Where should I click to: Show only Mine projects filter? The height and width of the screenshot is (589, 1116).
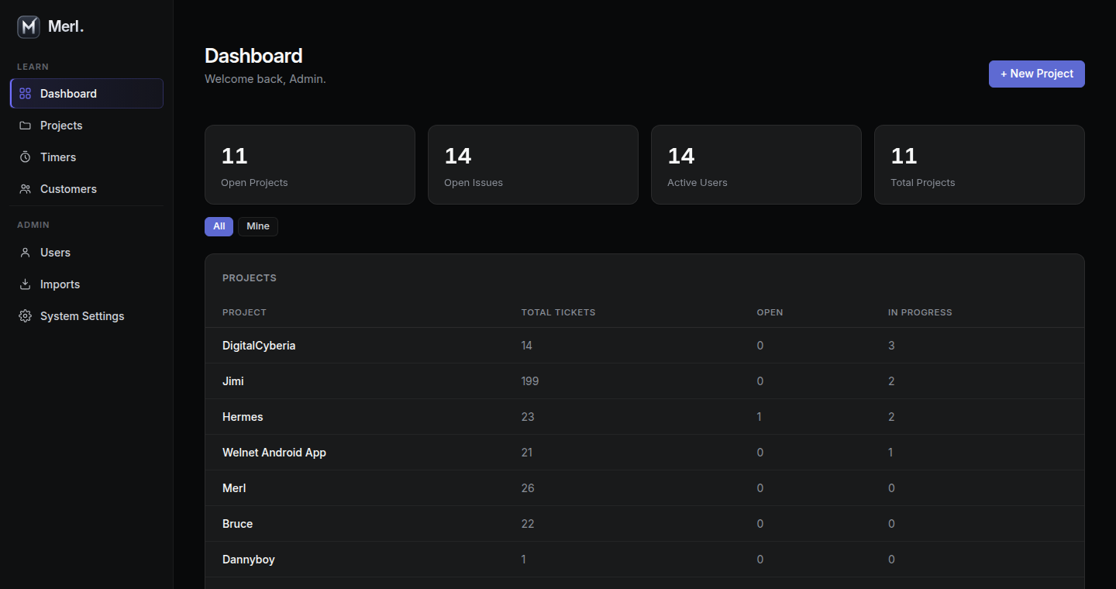click(258, 226)
